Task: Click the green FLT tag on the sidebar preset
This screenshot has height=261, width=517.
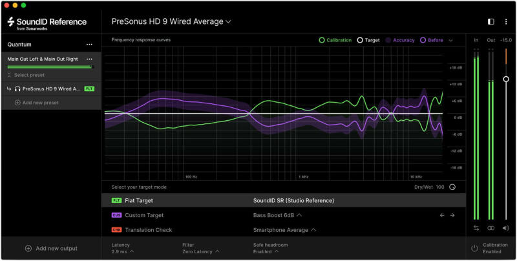Action: (89, 89)
